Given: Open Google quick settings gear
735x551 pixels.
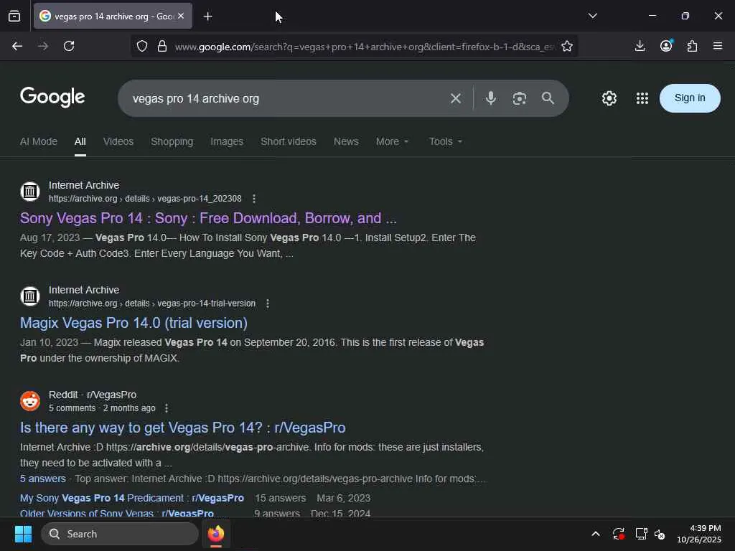Looking at the screenshot, I should coord(609,98).
